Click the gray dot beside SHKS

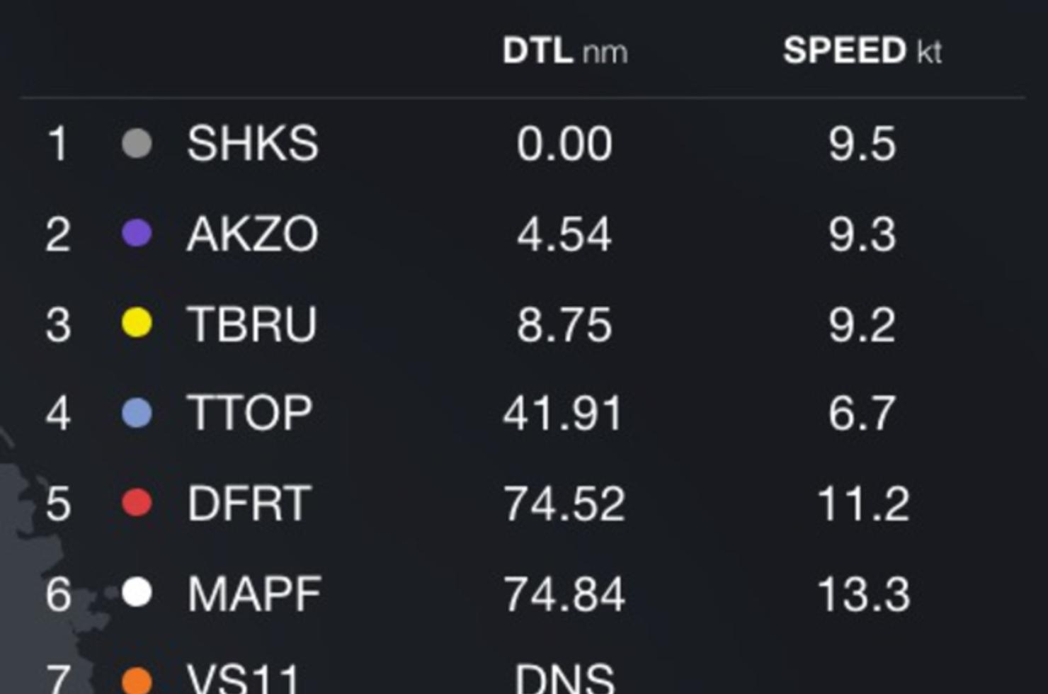click(x=137, y=143)
